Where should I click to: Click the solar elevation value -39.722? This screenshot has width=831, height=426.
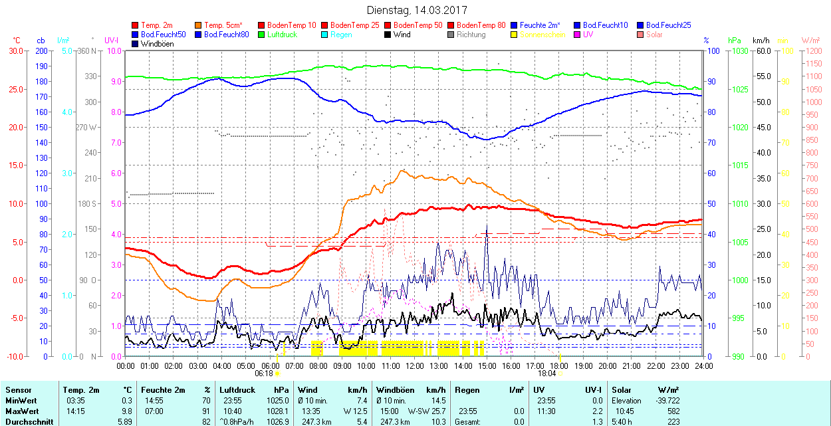click(666, 401)
